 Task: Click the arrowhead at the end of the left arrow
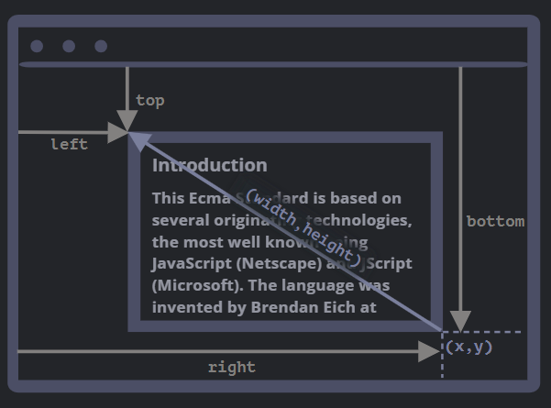point(118,133)
